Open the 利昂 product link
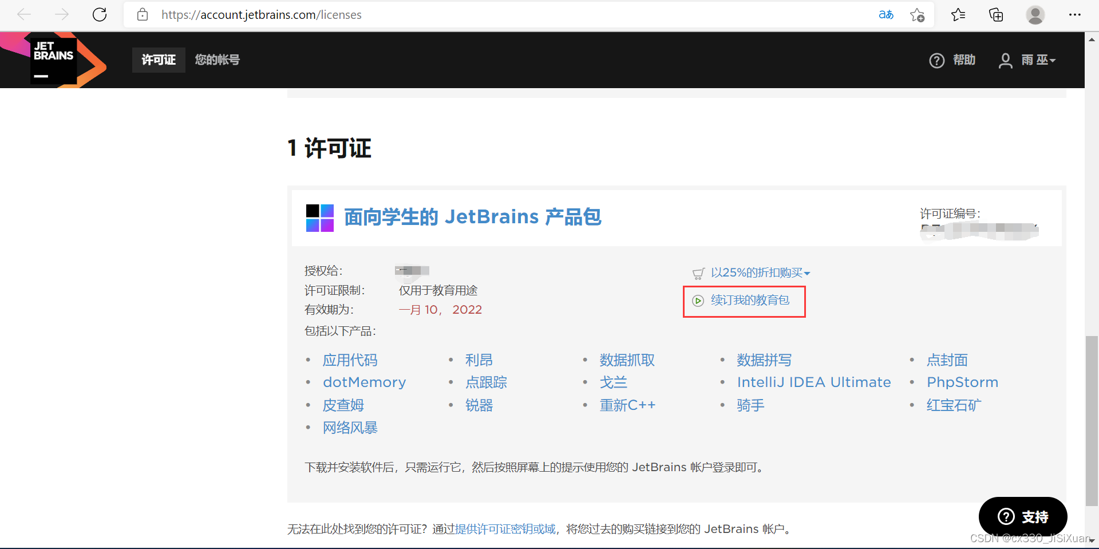This screenshot has height=549, width=1099. pos(479,360)
